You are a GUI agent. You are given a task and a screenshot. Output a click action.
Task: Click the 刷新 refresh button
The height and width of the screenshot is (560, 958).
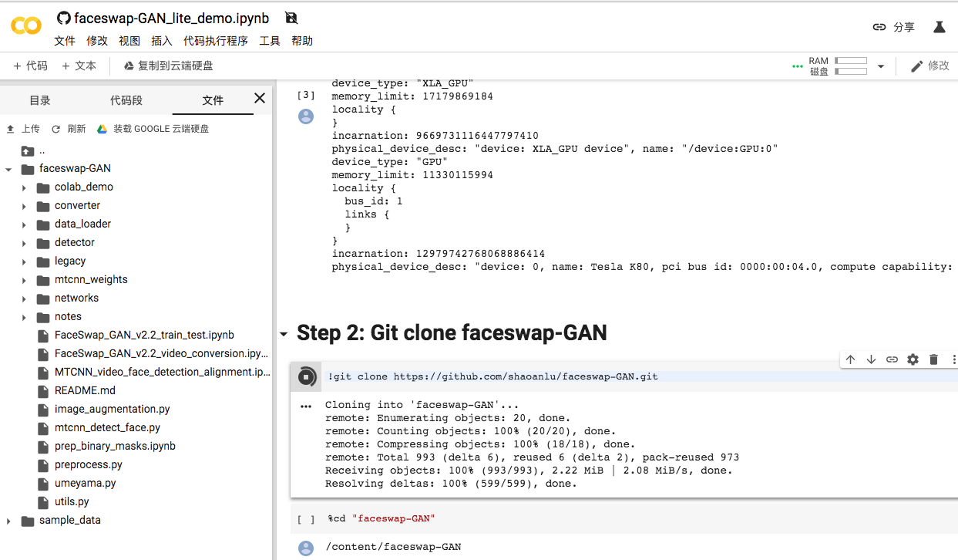point(69,129)
